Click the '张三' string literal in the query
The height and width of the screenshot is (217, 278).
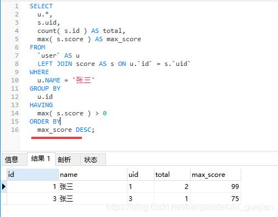coord(84,80)
